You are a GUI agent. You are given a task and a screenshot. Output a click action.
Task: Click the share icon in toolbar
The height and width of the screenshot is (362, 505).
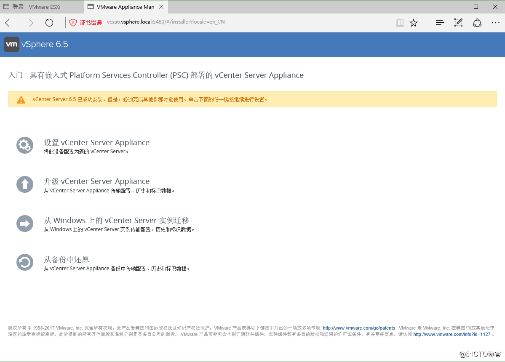[x=477, y=23]
